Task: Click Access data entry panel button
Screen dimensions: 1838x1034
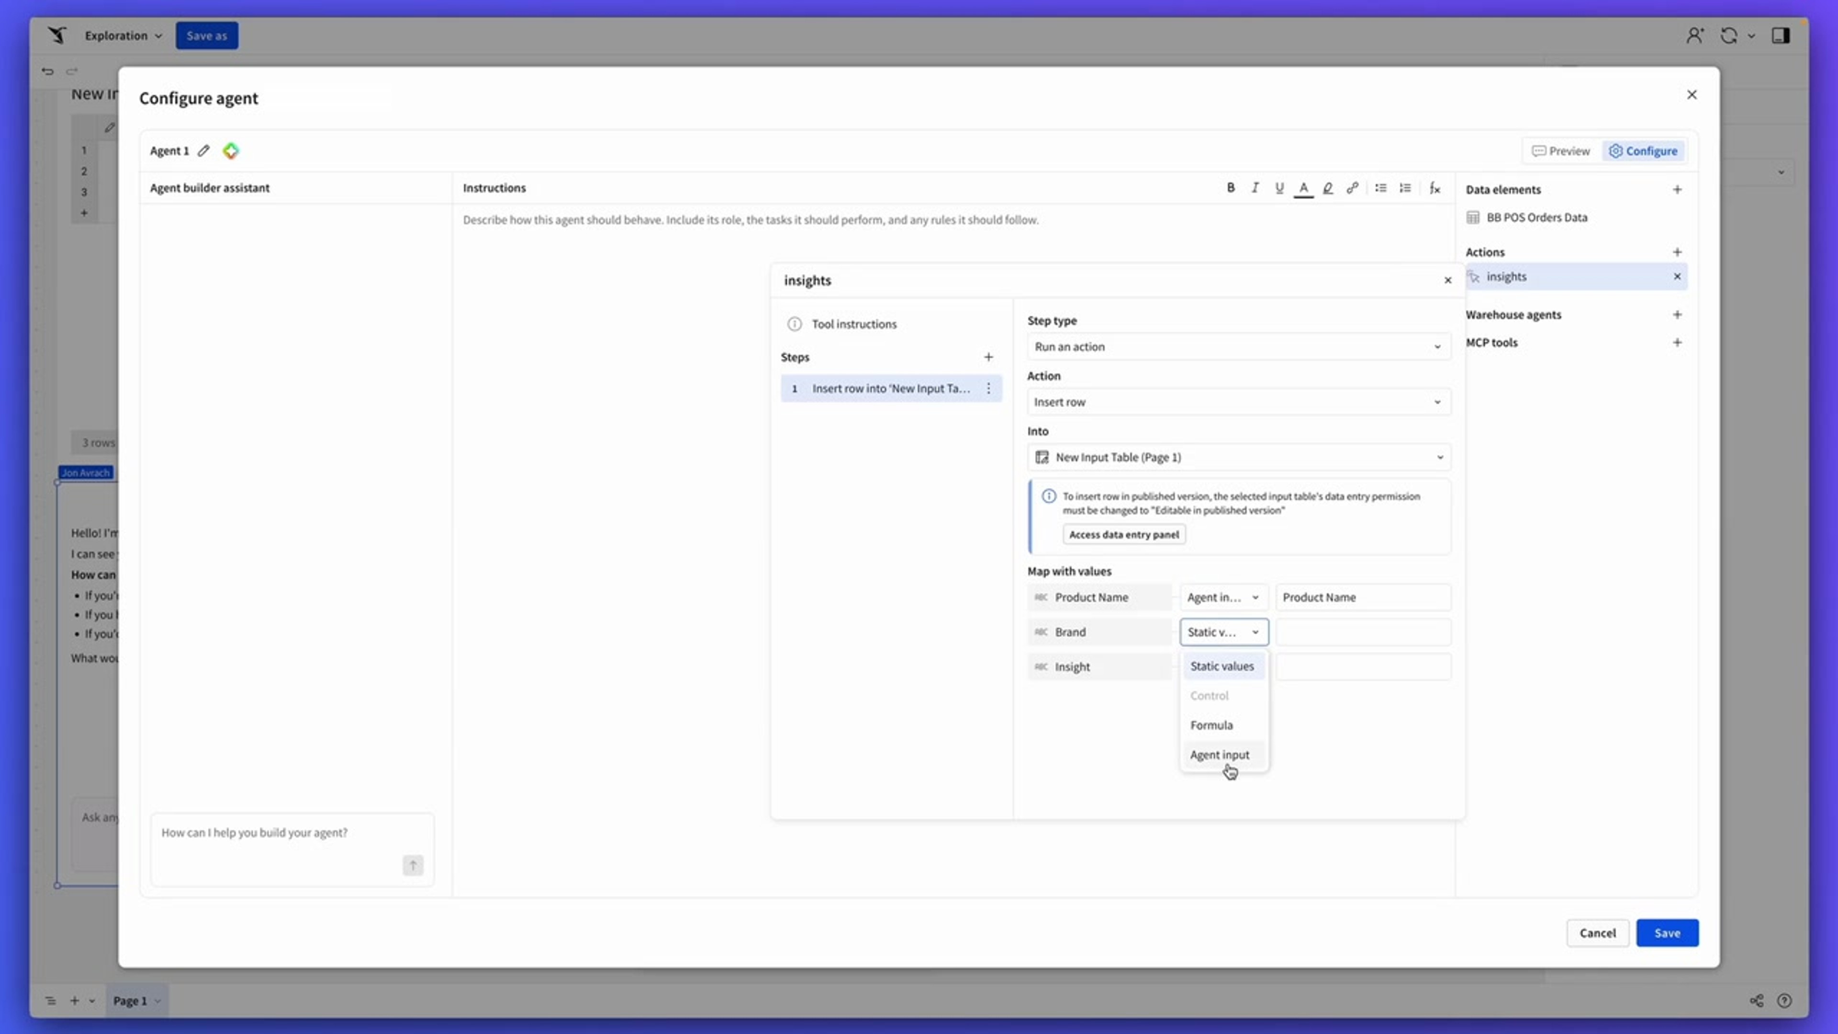Action: click(x=1124, y=535)
